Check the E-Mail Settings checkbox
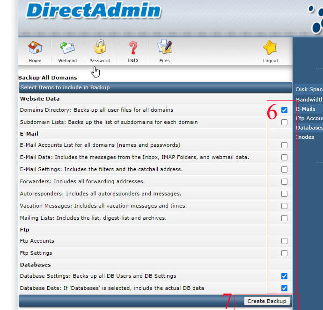 point(284,170)
